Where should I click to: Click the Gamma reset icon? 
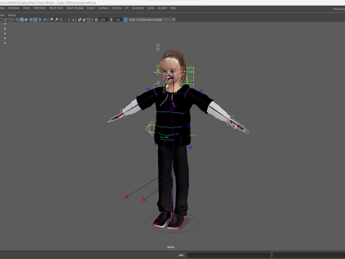(111, 19)
